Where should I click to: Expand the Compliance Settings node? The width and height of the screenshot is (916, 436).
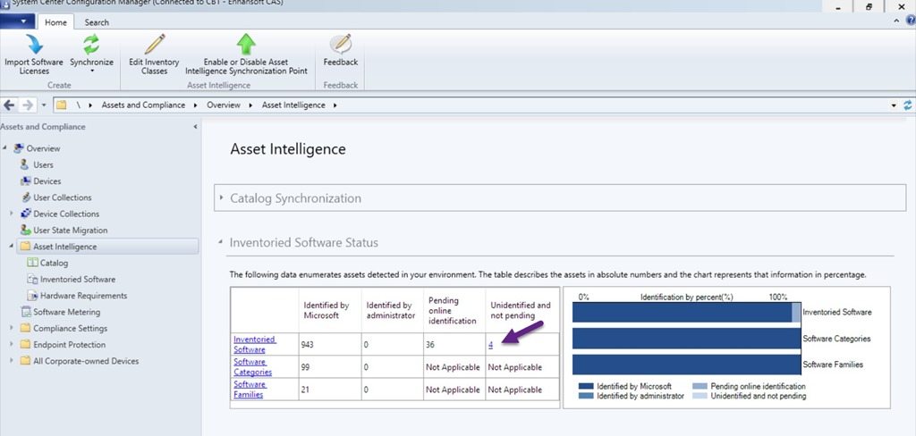[12, 328]
